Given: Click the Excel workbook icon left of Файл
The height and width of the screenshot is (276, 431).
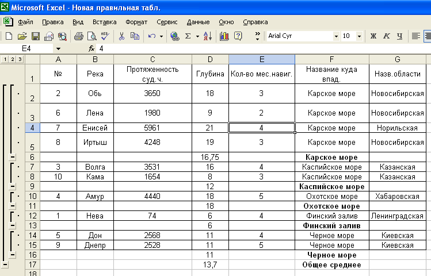Looking at the screenshot, I should click(x=7, y=21).
